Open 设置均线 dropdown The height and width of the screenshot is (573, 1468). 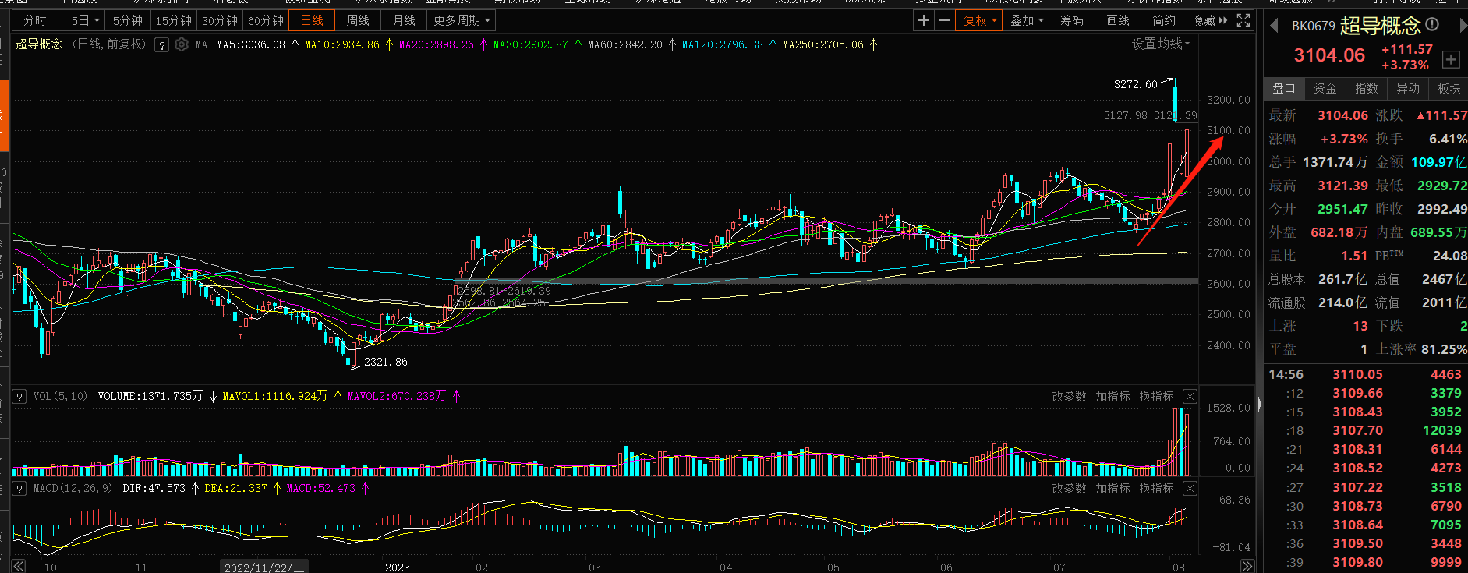click(x=1161, y=44)
